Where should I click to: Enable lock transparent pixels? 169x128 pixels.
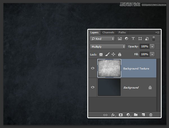pos(101,54)
